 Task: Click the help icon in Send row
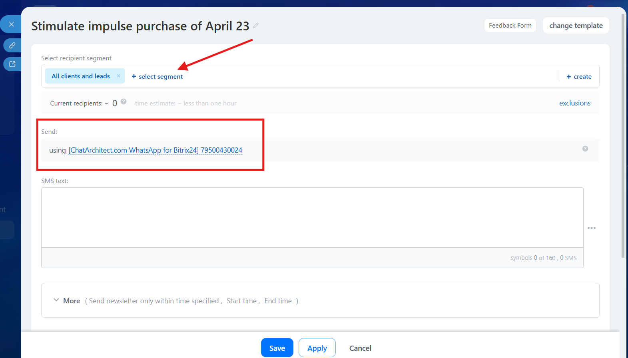coord(585,149)
